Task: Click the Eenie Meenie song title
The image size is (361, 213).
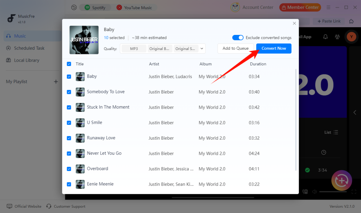Action: [100, 184]
